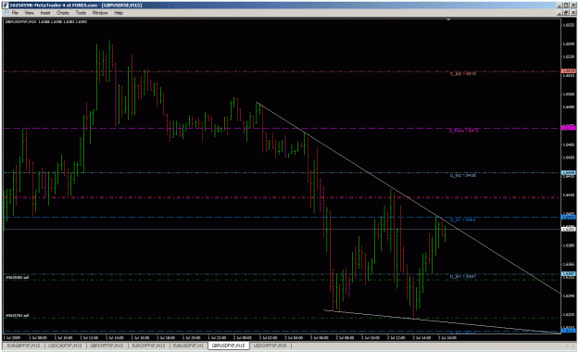Switch to the EURGBPFXF,M15 chart tab
579x352 pixels.
coord(23,346)
